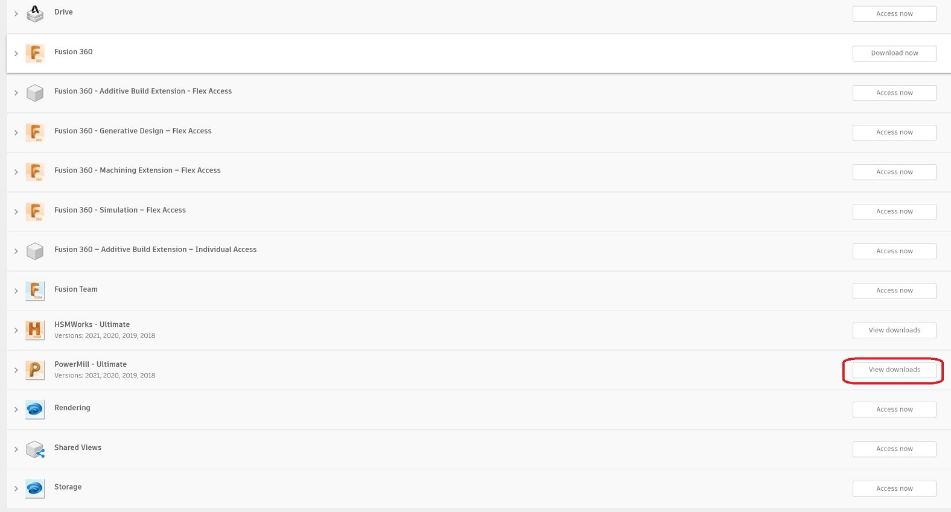Click Access now for Fusion Team
This screenshot has height=512, width=951.
pyautogui.click(x=894, y=291)
